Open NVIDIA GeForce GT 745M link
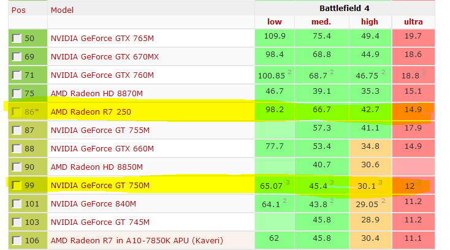The width and height of the screenshot is (450, 250). [100, 222]
